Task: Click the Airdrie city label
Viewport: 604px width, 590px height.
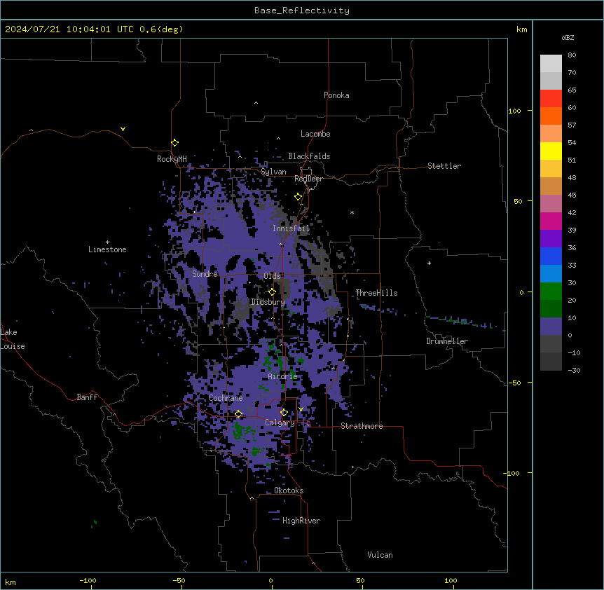Action: (x=283, y=376)
